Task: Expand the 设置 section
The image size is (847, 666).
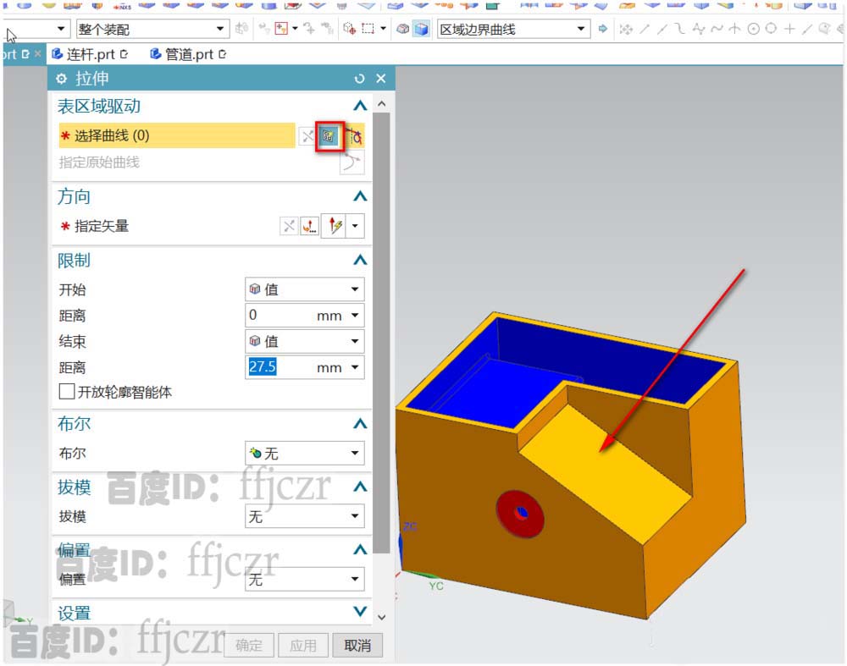Action: [360, 612]
